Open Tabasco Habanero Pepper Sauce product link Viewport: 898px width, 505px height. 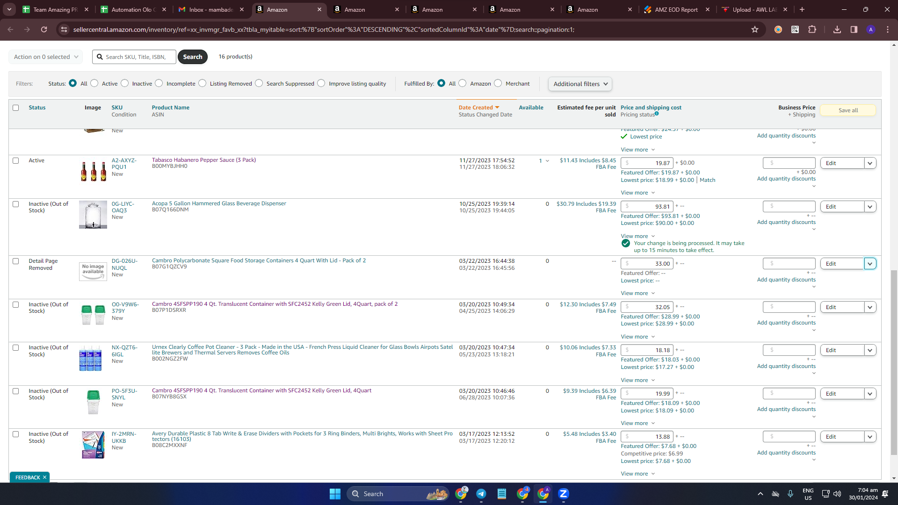(x=204, y=160)
